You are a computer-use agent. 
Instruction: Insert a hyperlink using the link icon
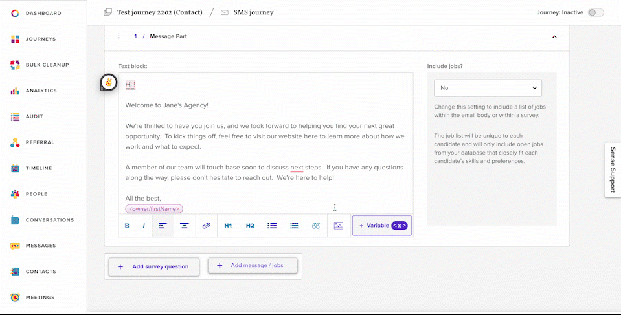tap(207, 226)
